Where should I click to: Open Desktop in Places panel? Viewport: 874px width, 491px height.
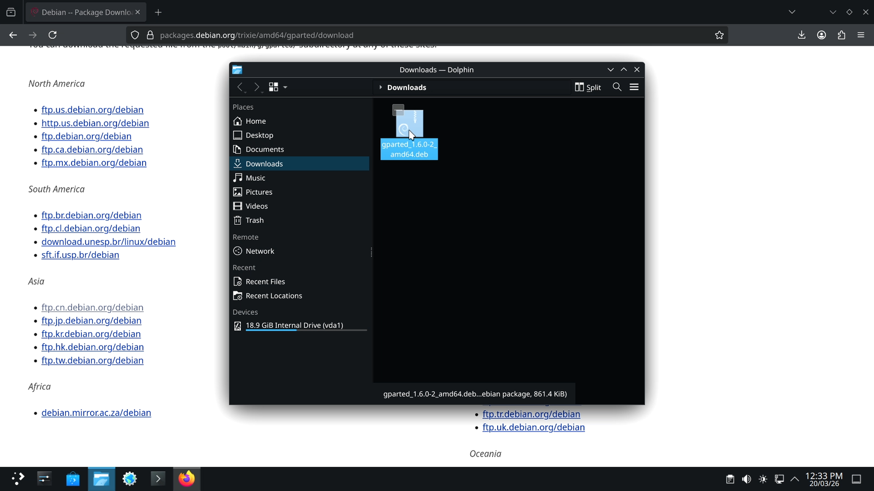[x=299, y=135]
